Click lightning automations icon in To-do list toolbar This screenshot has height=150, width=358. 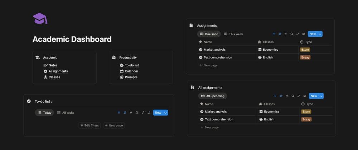131,112
